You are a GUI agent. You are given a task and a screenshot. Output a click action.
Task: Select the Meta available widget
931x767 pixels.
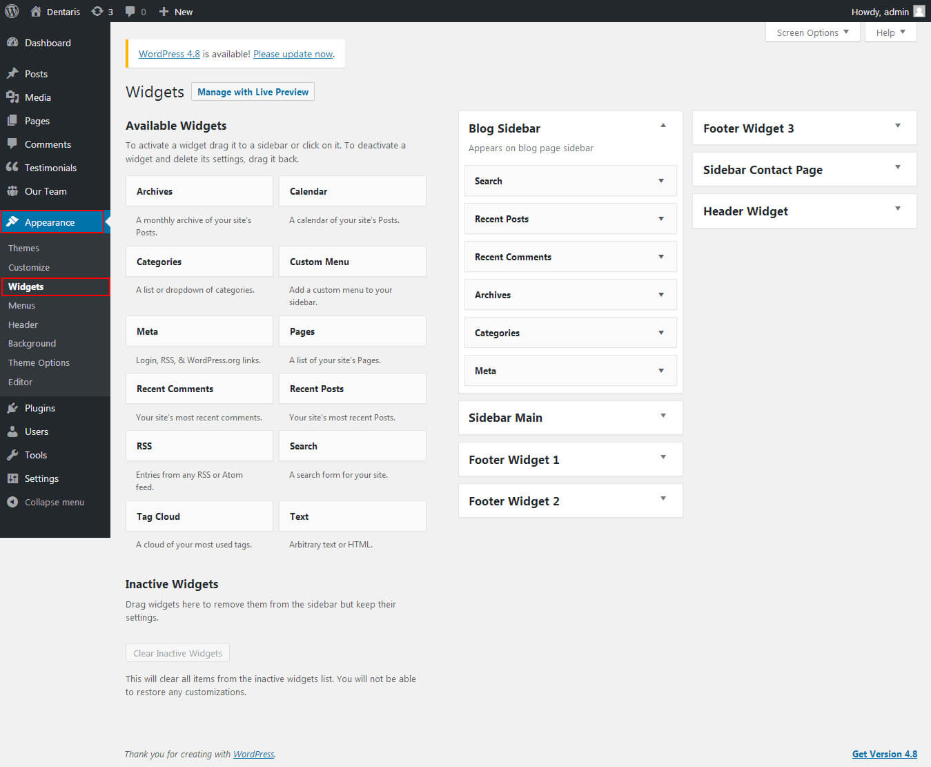(x=199, y=331)
